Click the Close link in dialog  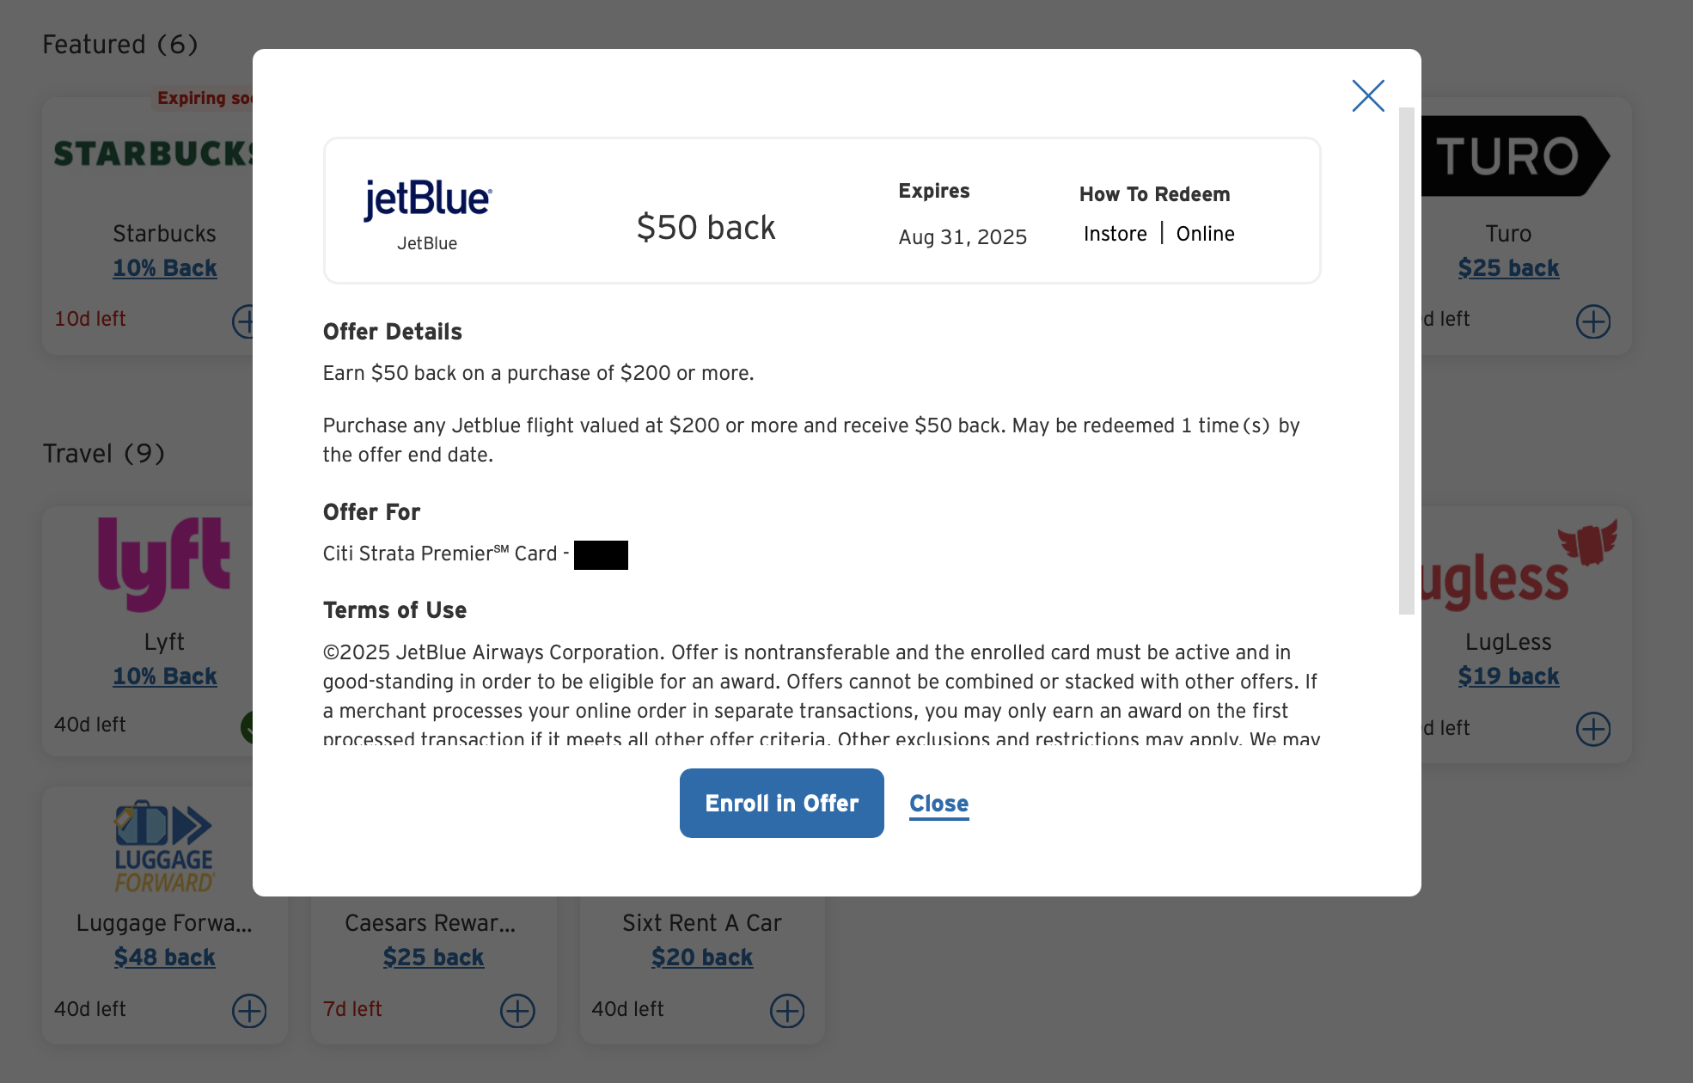[938, 804]
